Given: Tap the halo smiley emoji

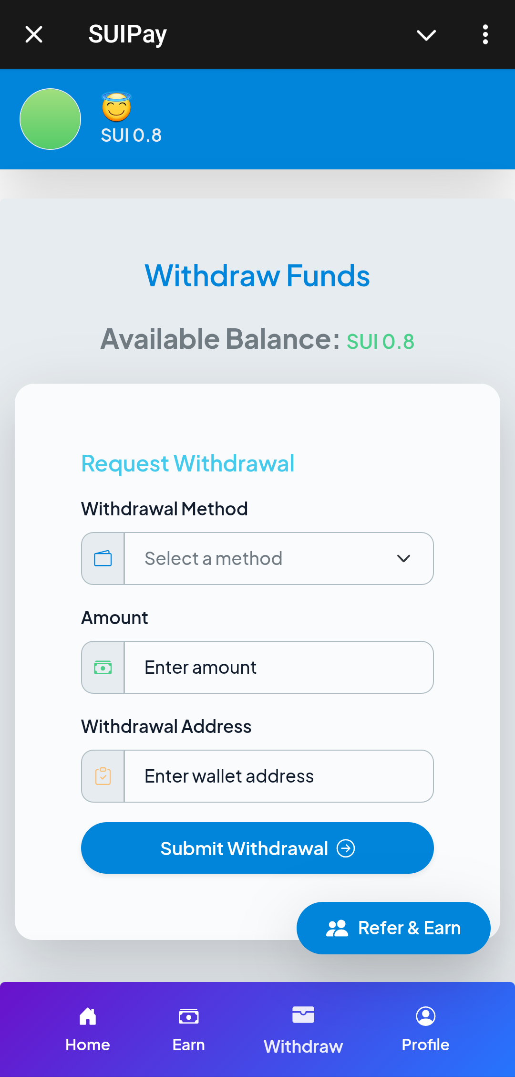Looking at the screenshot, I should point(116,107).
